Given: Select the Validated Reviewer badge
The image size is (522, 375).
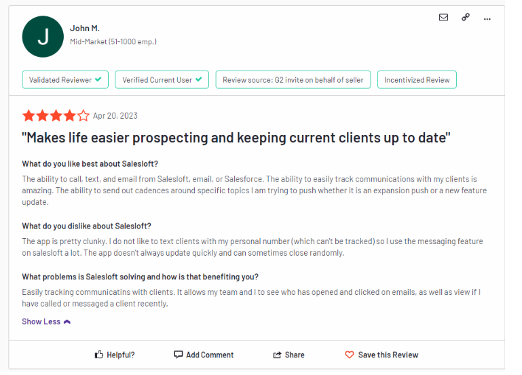Looking at the screenshot, I should point(65,80).
